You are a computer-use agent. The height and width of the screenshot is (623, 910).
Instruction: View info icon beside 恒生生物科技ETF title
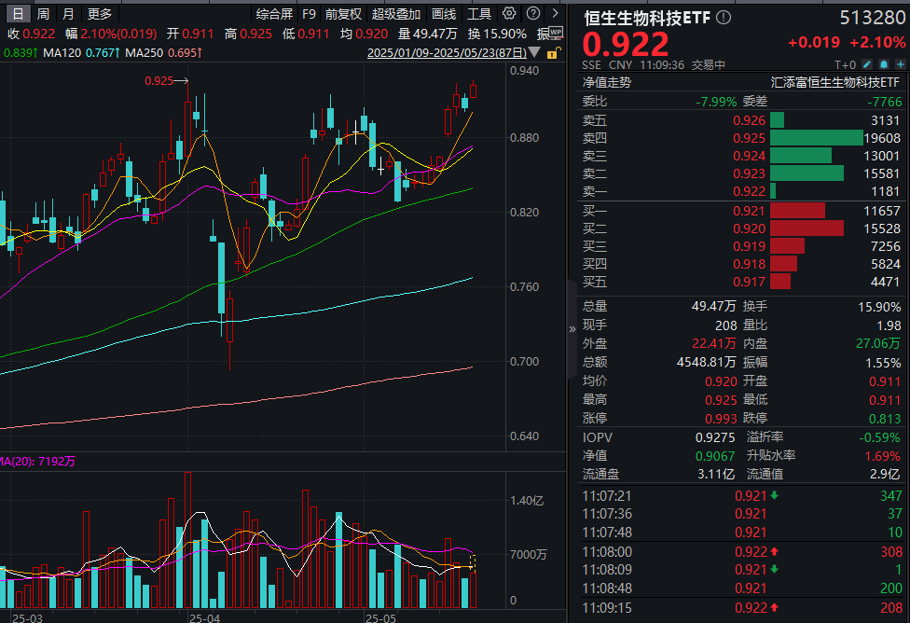click(x=724, y=18)
